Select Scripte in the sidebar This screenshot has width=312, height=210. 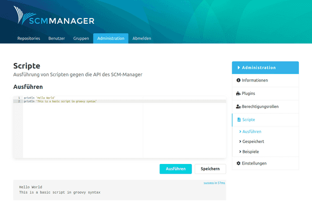265,120
